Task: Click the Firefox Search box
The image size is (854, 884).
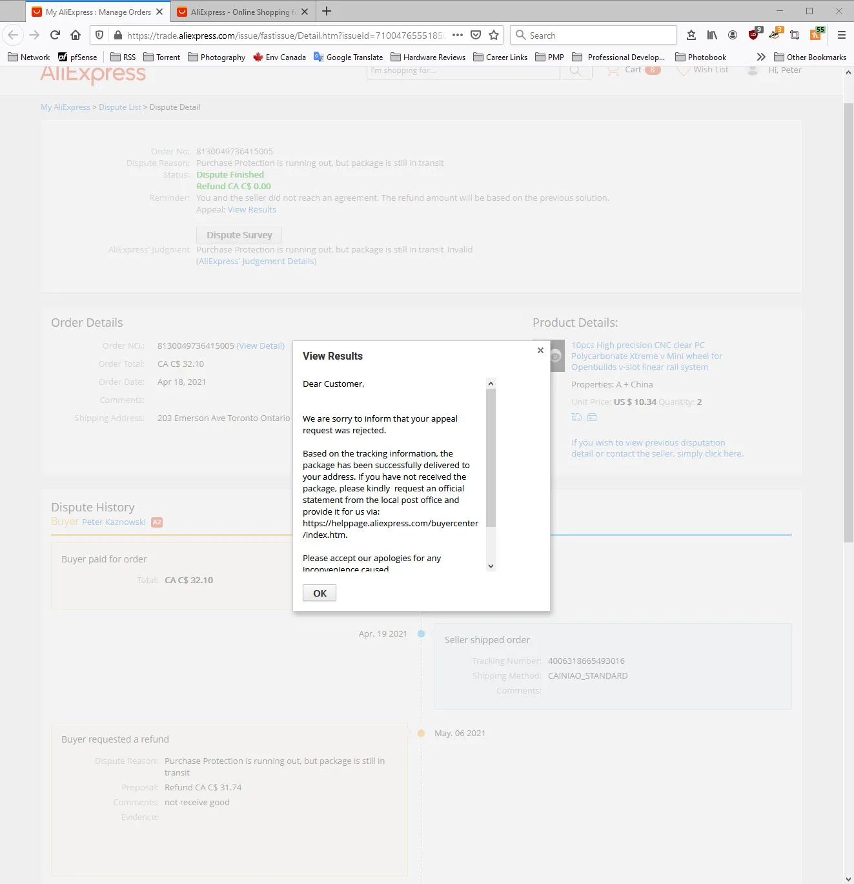Action: (x=593, y=35)
